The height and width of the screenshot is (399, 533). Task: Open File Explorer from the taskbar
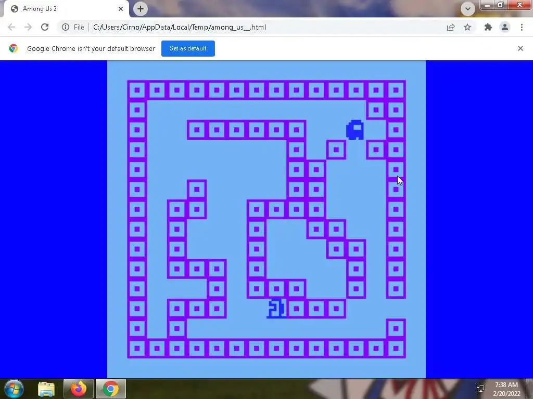pos(46,389)
